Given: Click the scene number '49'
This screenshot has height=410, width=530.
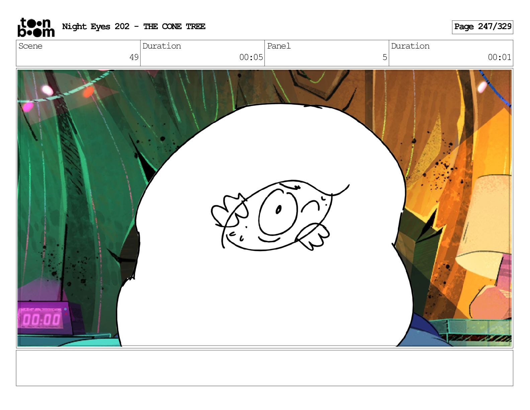Looking at the screenshot, I should coord(134,57).
